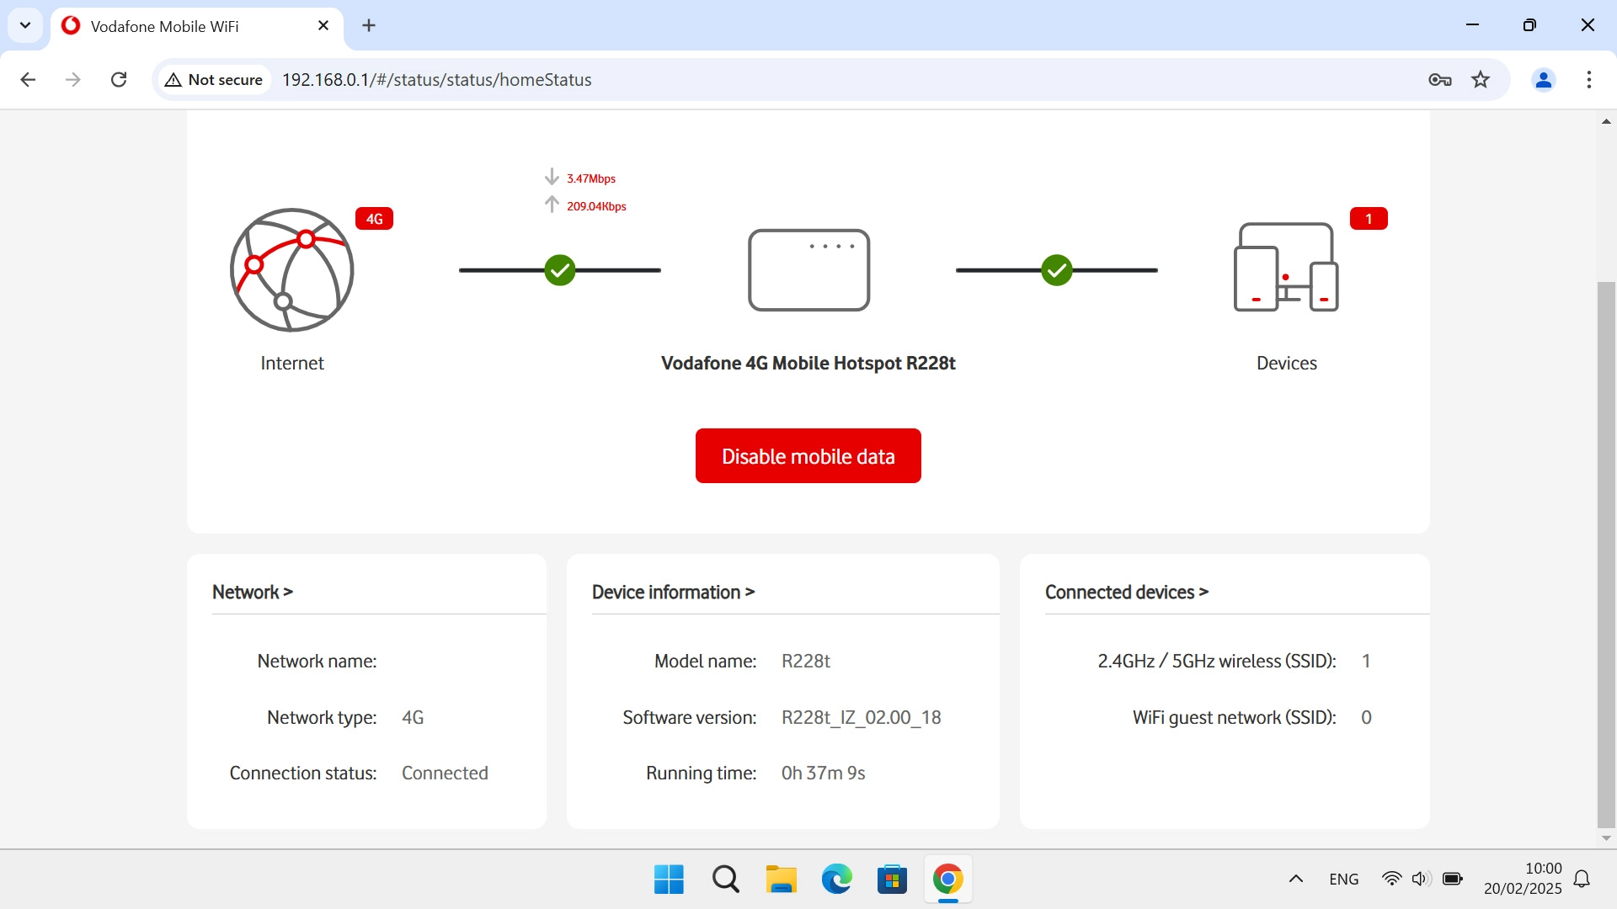1617x909 pixels.
Task: Open a new browser tab
Action: pyautogui.click(x=369, y=25)
